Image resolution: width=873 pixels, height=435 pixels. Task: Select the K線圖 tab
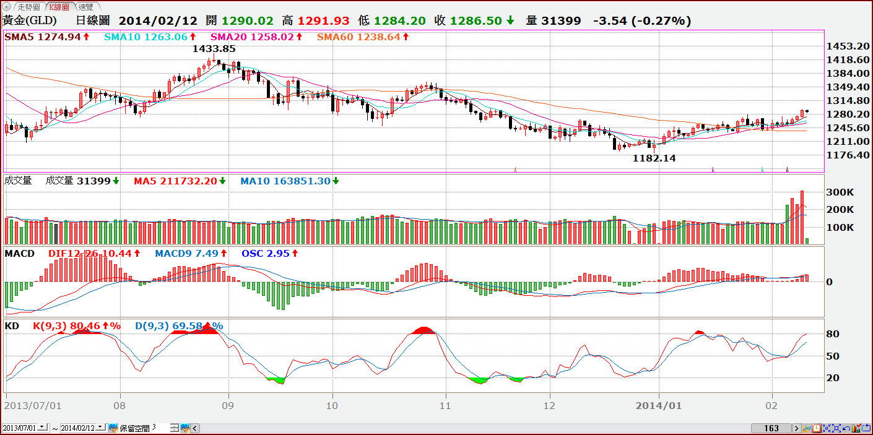tap(59, 7)
